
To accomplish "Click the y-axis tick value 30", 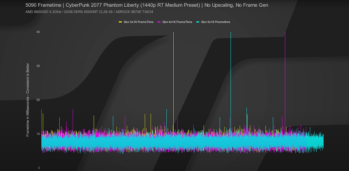I will (x=38, y=66).
